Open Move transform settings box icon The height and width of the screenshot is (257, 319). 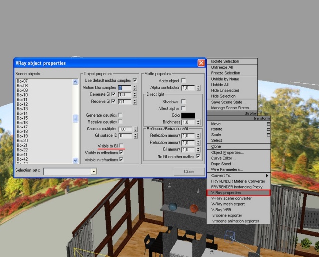coord(268,124)
